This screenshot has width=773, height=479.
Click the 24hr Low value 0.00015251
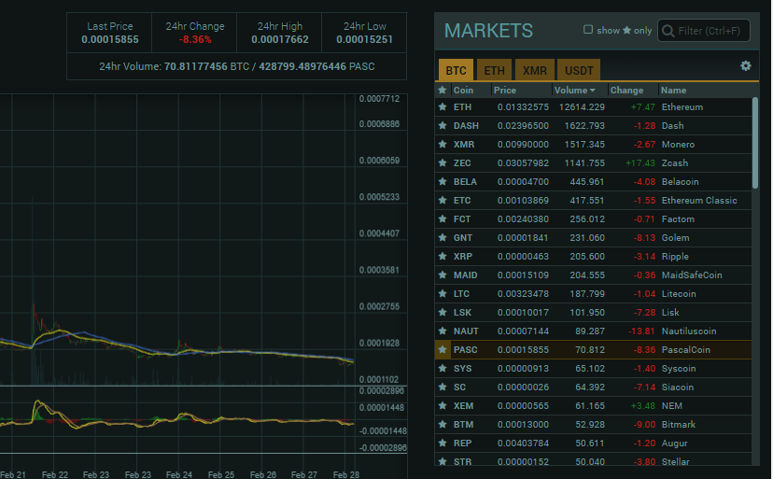tap(364, 39)
